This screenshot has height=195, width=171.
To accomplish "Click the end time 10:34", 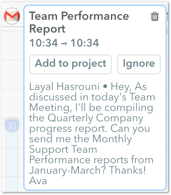I will (85, 43).
